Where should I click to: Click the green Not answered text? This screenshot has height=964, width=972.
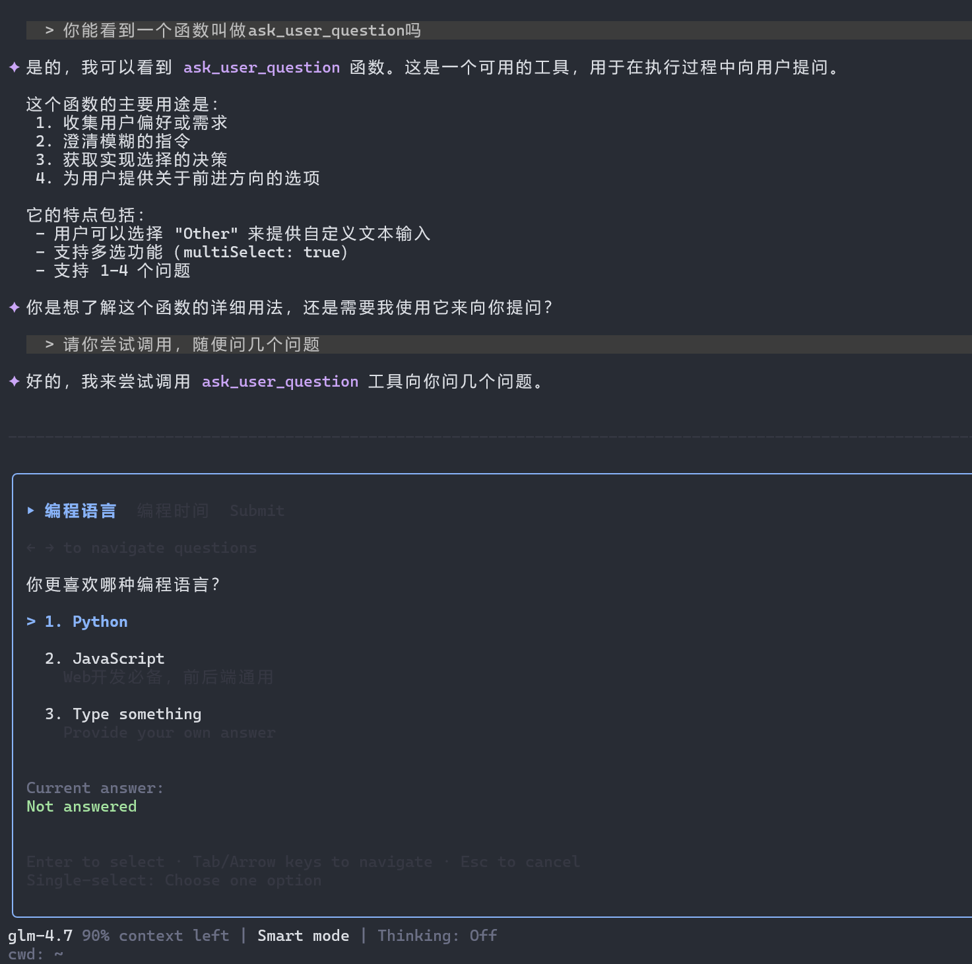81,806
